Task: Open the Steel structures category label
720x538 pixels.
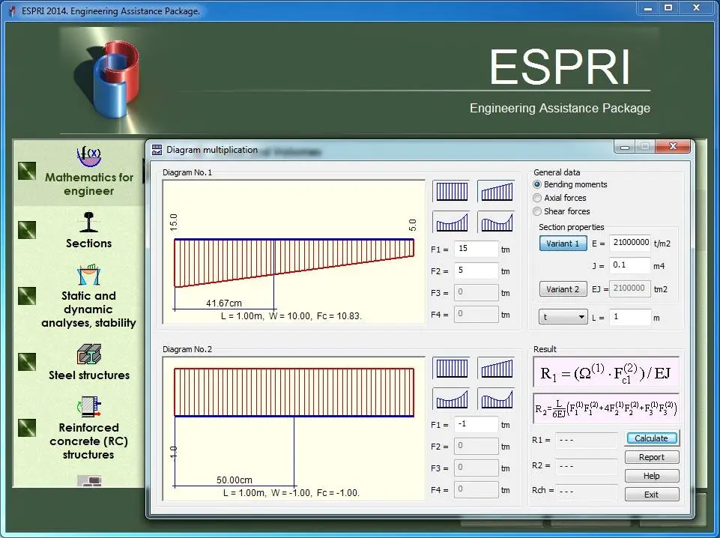Action: click(89, 375)
